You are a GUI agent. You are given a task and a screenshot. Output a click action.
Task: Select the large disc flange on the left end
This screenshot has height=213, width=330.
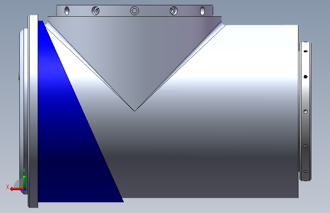pos(33,111)
